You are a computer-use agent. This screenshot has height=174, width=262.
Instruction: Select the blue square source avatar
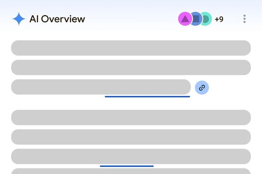click(196, 19)
